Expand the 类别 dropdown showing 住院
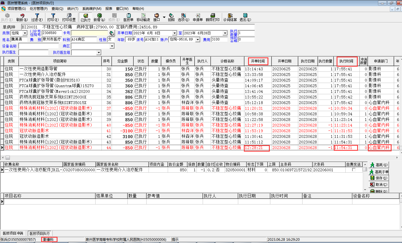The width and height of the screenshot is (402, 243). coord(25,33)
